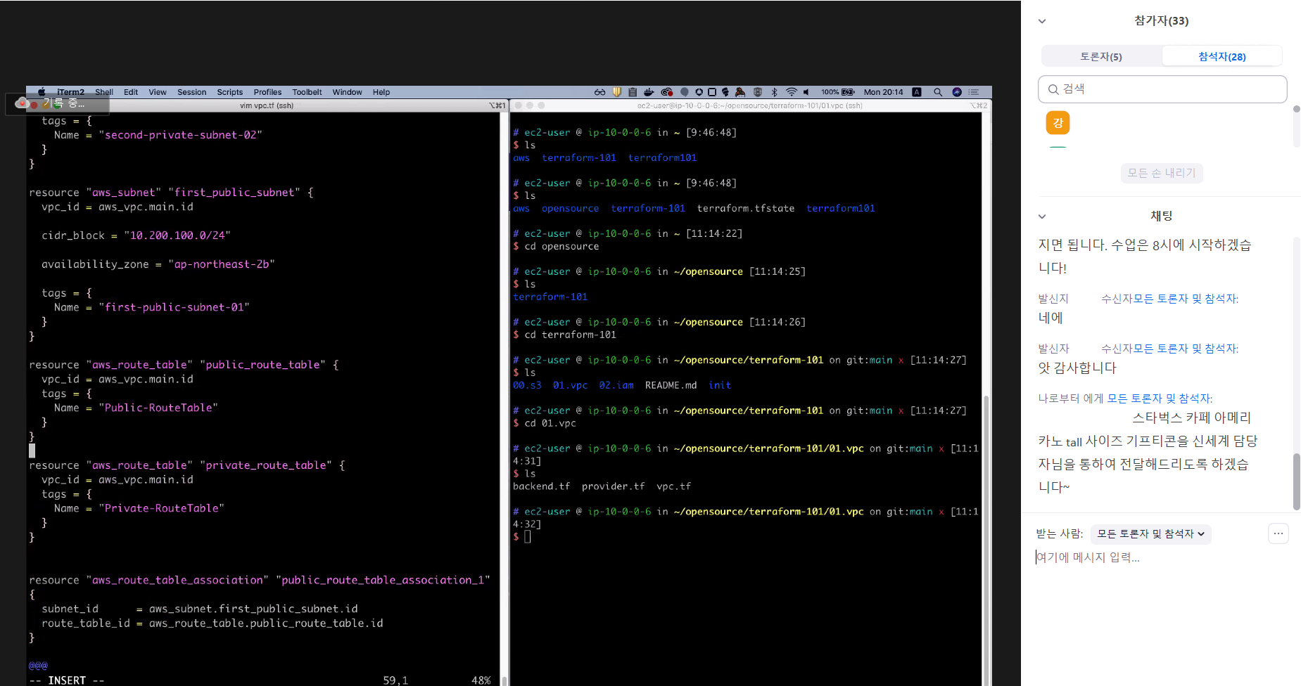This screenshot has height=686, width=1301.
Task: Click the Bluetooth status icon
Action: [774, 92]
